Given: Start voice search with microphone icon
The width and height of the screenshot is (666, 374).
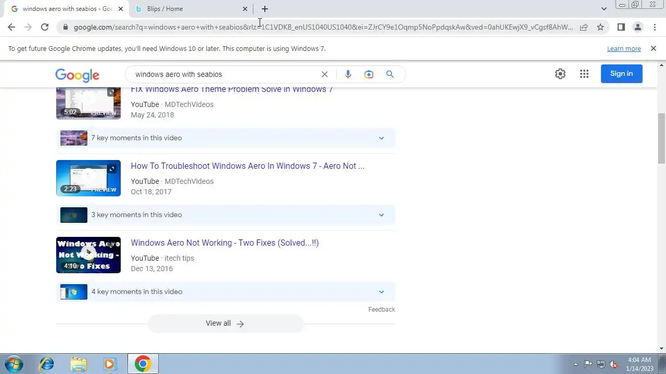Looking at the screenshot, I should pyautogui.click(x=348, y=74).
